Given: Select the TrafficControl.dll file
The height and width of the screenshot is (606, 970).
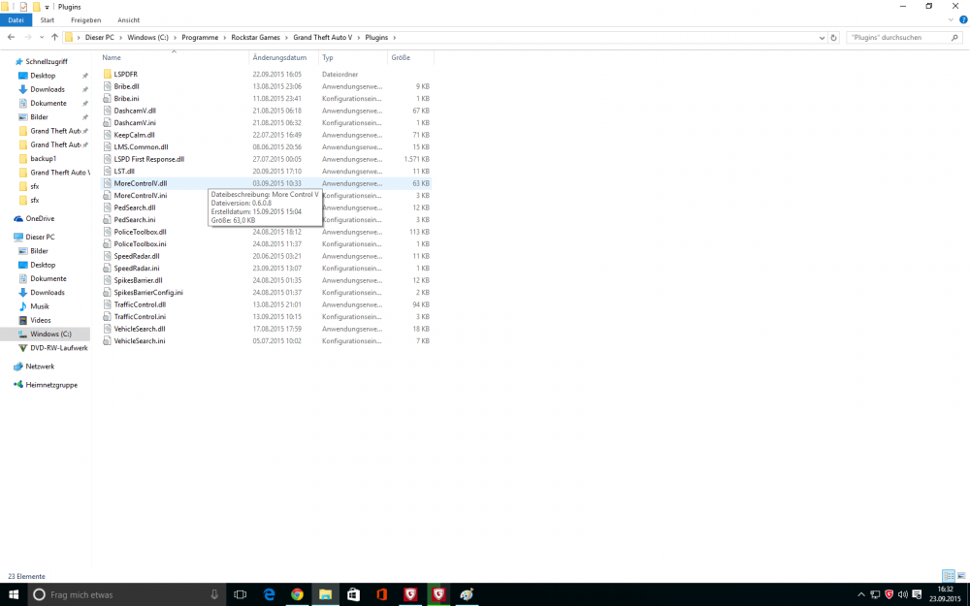Looking at the screenshot, I should (140, 304).
